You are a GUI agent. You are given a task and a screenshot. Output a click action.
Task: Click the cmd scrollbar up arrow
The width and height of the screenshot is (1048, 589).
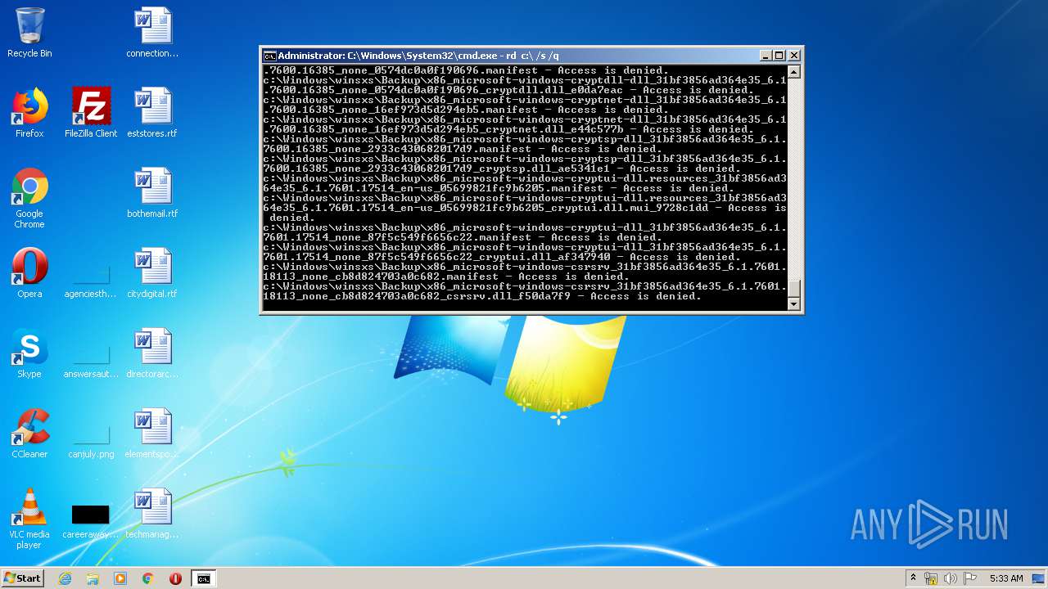point(793,72)
